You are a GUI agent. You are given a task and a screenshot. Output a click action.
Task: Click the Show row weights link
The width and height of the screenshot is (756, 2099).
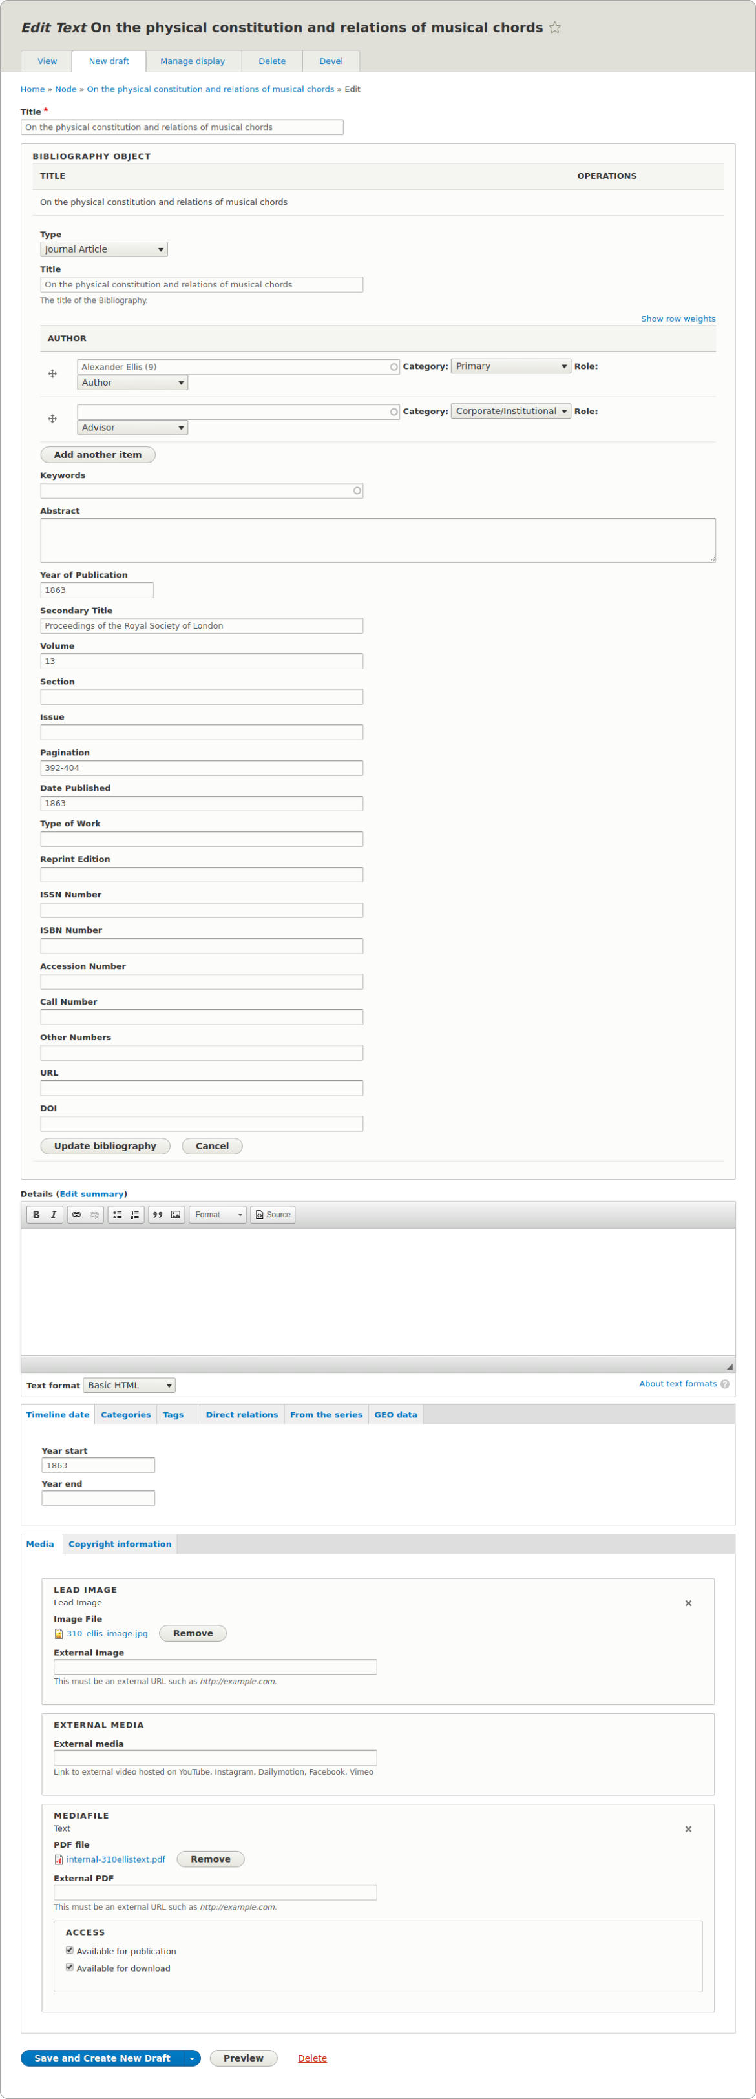pyautogui.click(x=678, y=319)
